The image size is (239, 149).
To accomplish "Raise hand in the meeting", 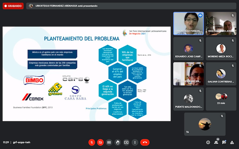I will click(x=117, y=142).
